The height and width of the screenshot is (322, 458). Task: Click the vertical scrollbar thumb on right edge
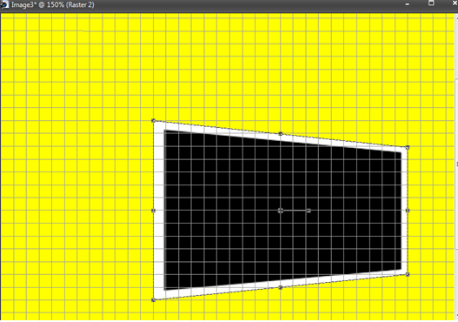point(456,164)
